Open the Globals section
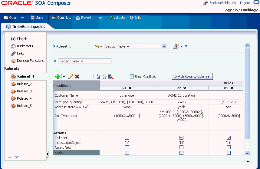 click(19, 39)
